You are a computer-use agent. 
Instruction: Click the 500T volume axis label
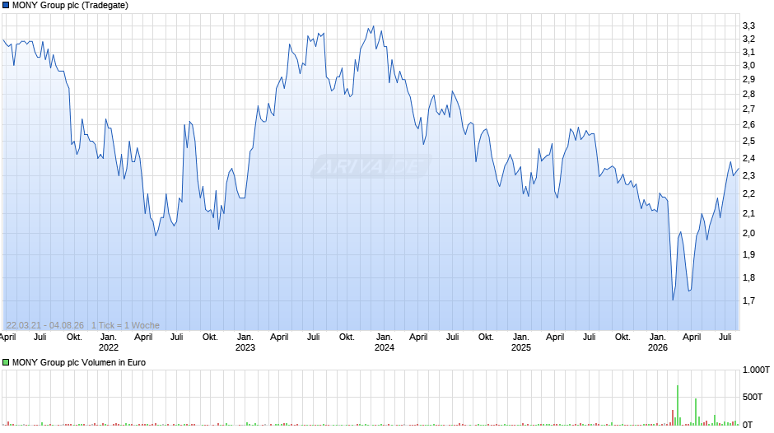pos(753,397)
